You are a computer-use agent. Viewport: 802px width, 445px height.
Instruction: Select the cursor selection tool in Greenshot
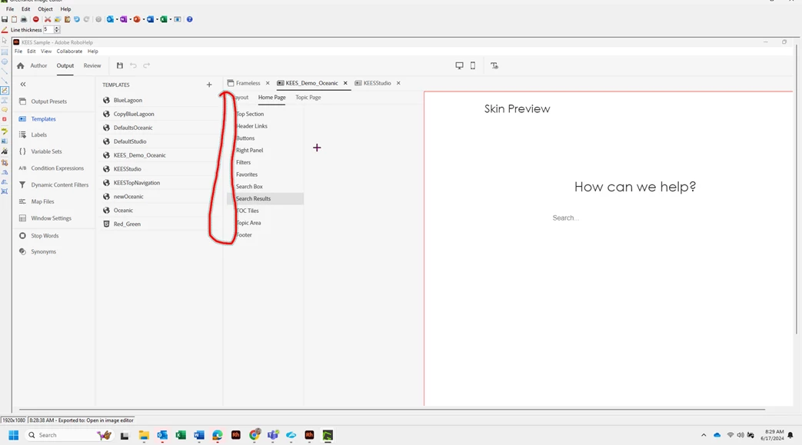(5, 40)
